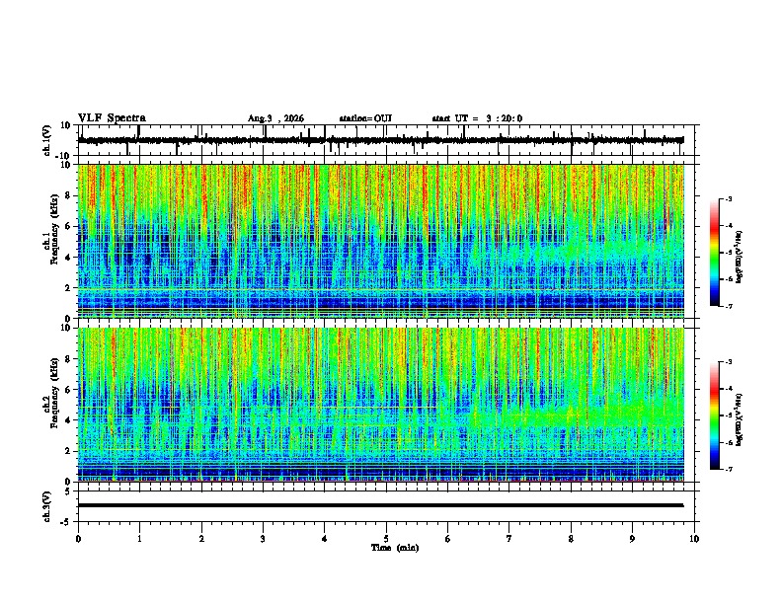Click the "7" tick on the Time axis
Image resolution: width=782 pixels, height=604 pixels.
click(509, 539)
